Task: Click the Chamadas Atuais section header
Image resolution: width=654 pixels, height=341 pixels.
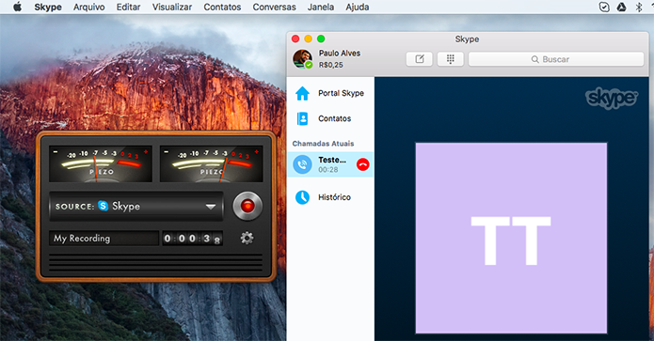Action: 324,144
